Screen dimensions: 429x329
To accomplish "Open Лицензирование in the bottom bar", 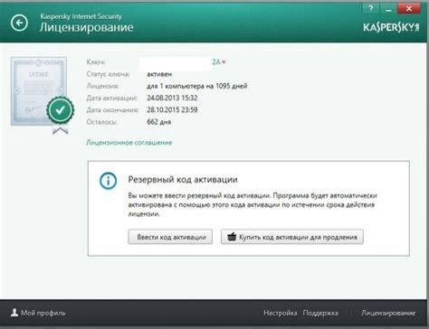I will pyautogui.click(x=388, y=313).
